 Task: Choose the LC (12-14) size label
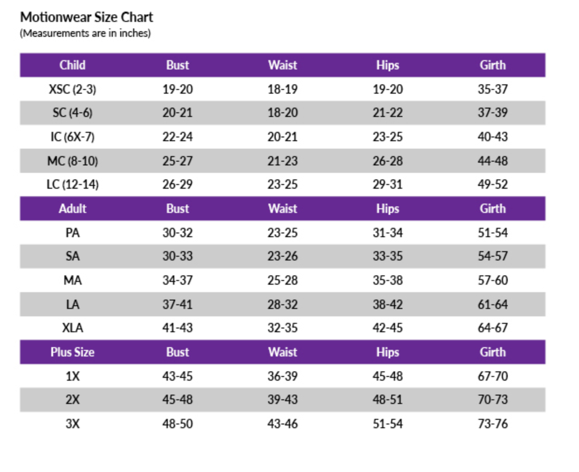tap(72, 185)
